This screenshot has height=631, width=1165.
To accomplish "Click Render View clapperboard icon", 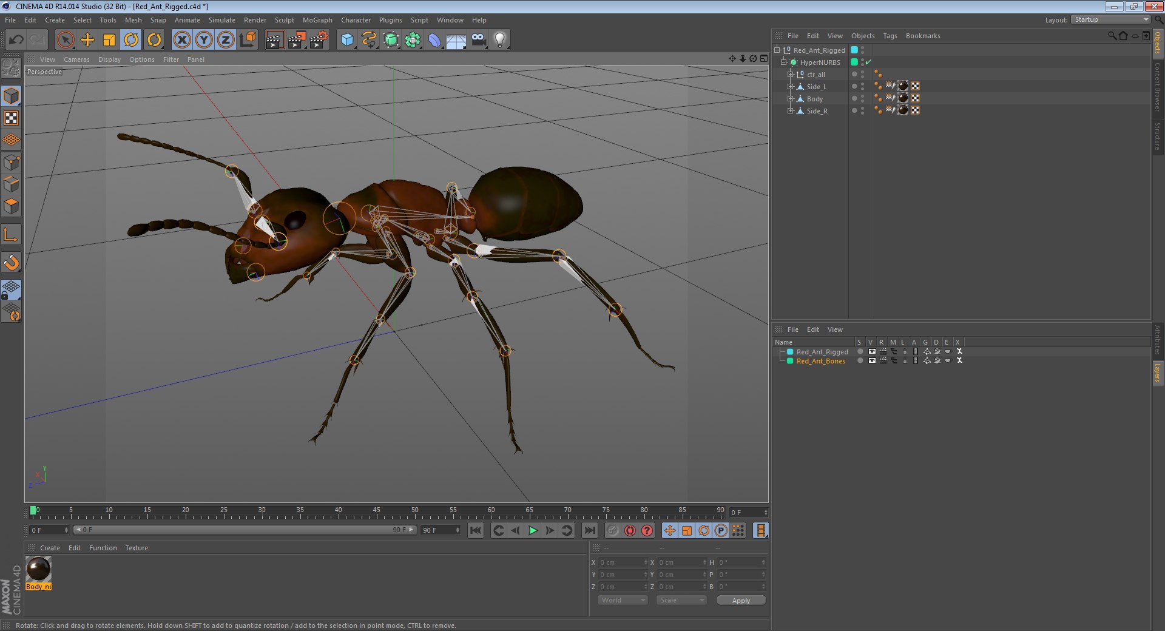I will tap(274, 40).
